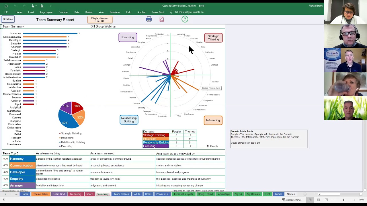Click the previous sheet navigation arrow
The image size is (367, 206).
click(x=5, y=194)
